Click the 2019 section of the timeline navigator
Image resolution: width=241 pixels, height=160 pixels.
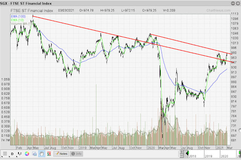click(x=212, y=154)
